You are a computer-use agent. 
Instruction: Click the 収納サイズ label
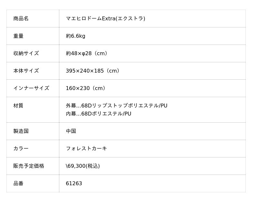tap(26, 54)
